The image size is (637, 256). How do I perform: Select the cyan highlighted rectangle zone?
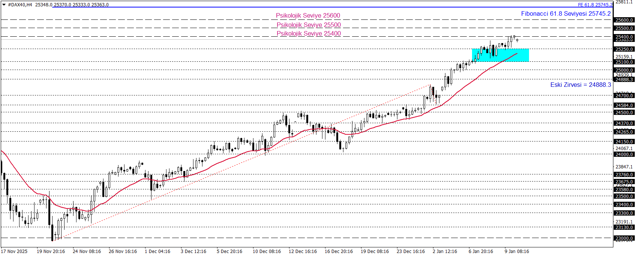point(501,55)
